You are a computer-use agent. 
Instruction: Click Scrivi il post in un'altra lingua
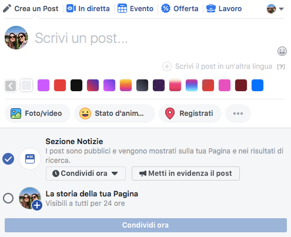pos(223,66)
